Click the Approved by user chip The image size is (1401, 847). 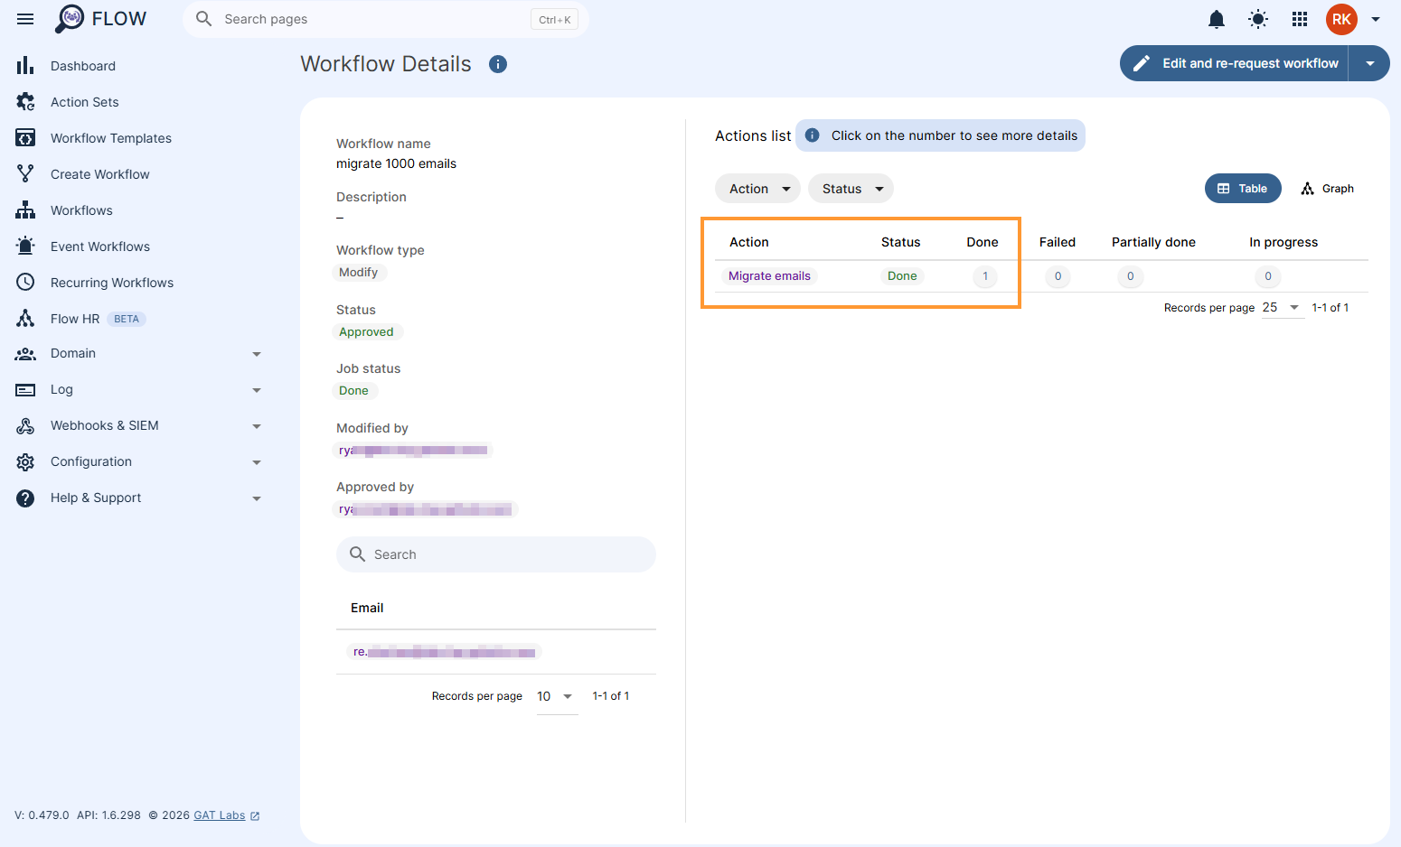425,509
